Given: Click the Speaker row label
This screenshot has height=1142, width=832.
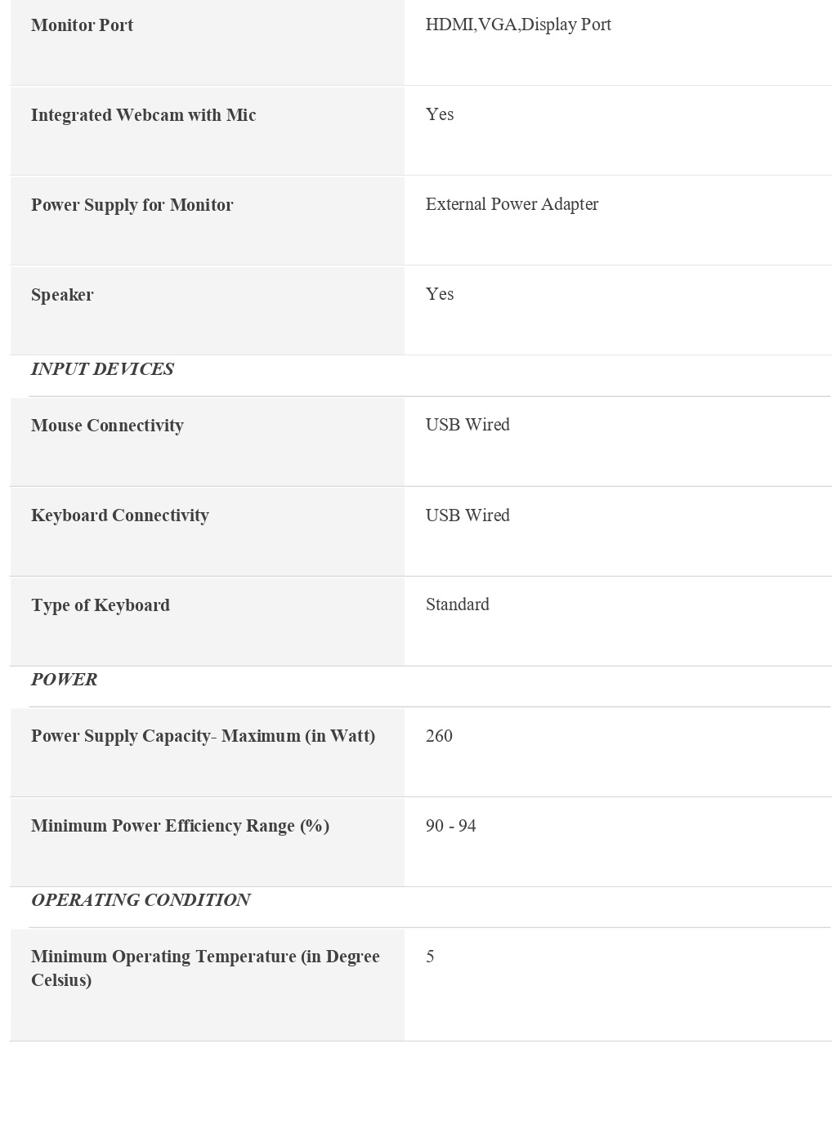Looking at the screenshot, I should click(x=62, y=295).
